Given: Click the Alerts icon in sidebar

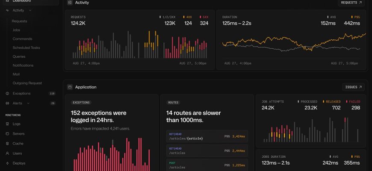Looking at the screenshot, I should point(7,103).
